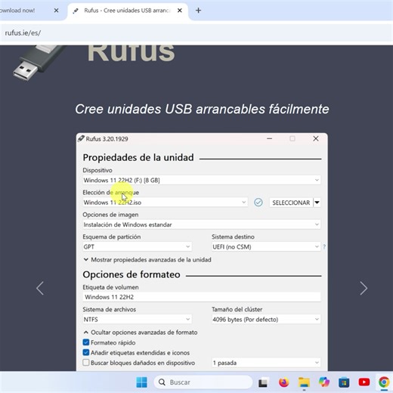Image resolution: width=393 pixels, height=393 pixels.
Task: Open the Windows Start menu
Action: (x=141, y=382)
